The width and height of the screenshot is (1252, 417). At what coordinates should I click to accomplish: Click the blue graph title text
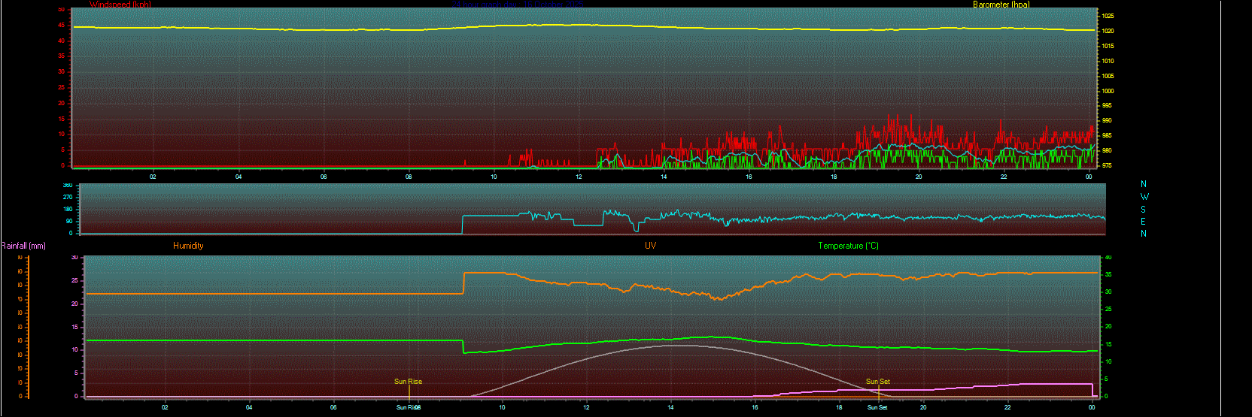pos(519,5)
